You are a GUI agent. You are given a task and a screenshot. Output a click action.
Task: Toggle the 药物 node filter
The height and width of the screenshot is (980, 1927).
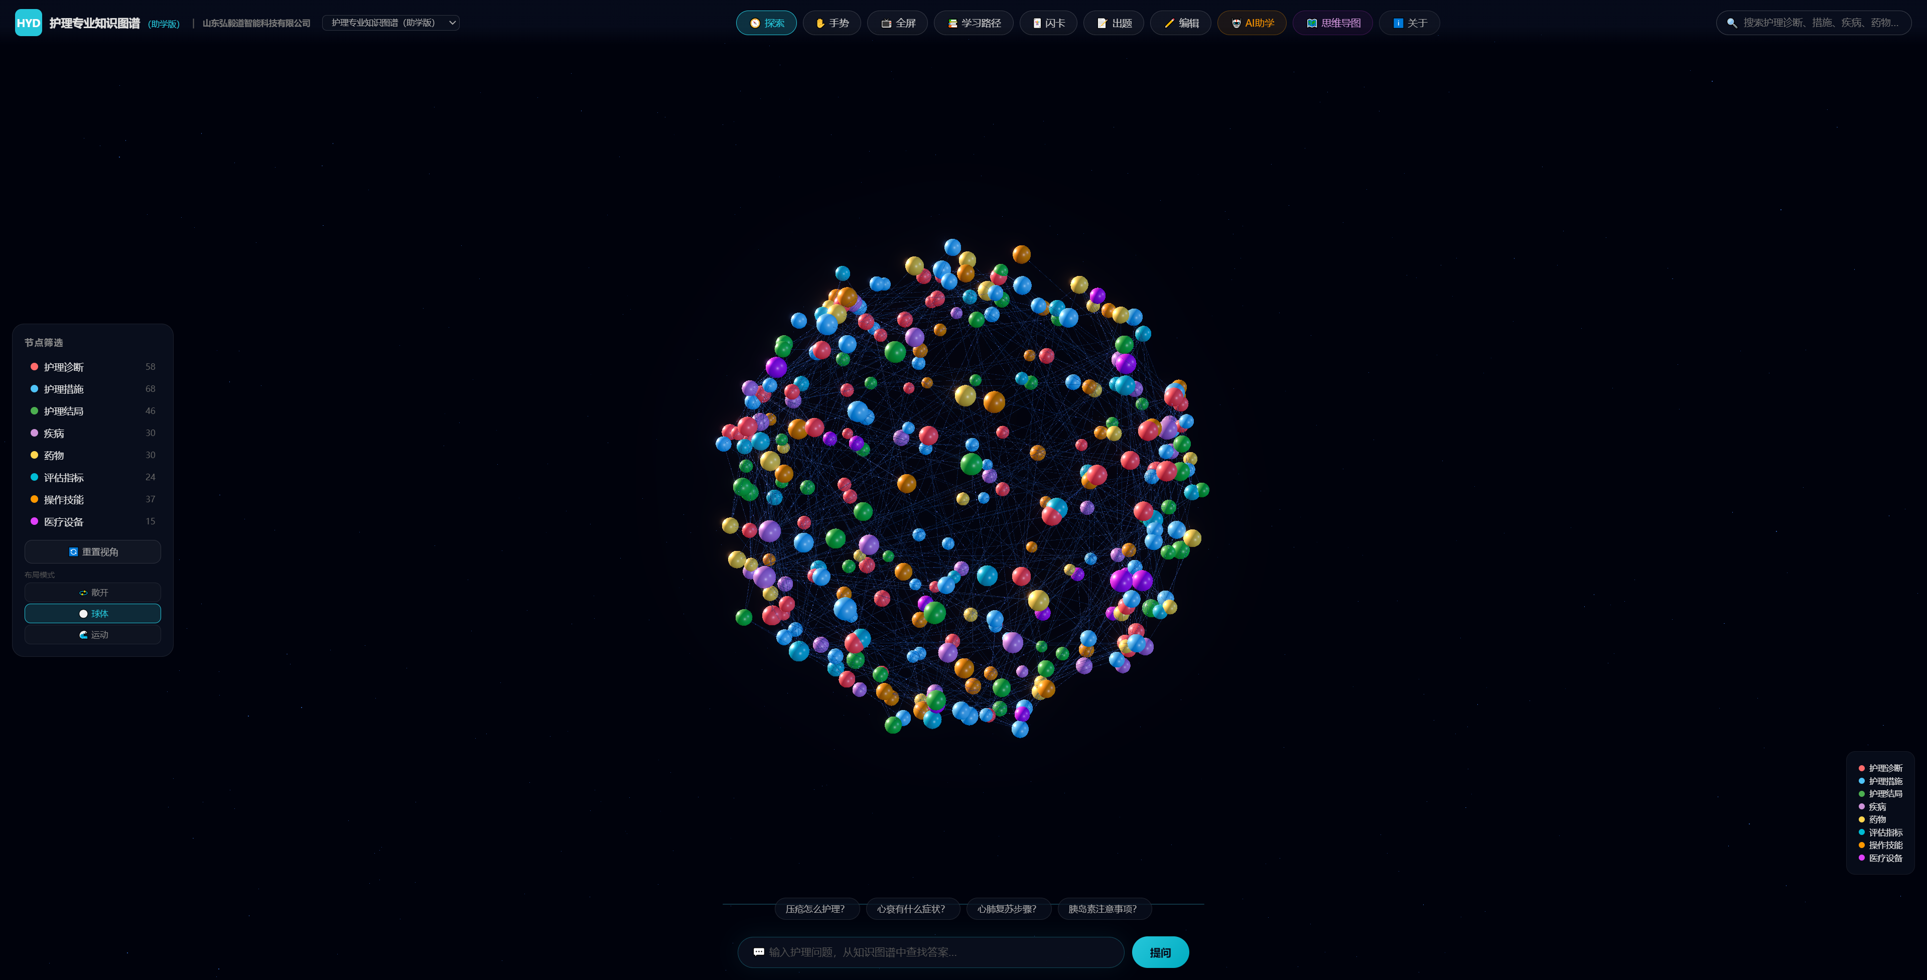coord(92,455)
